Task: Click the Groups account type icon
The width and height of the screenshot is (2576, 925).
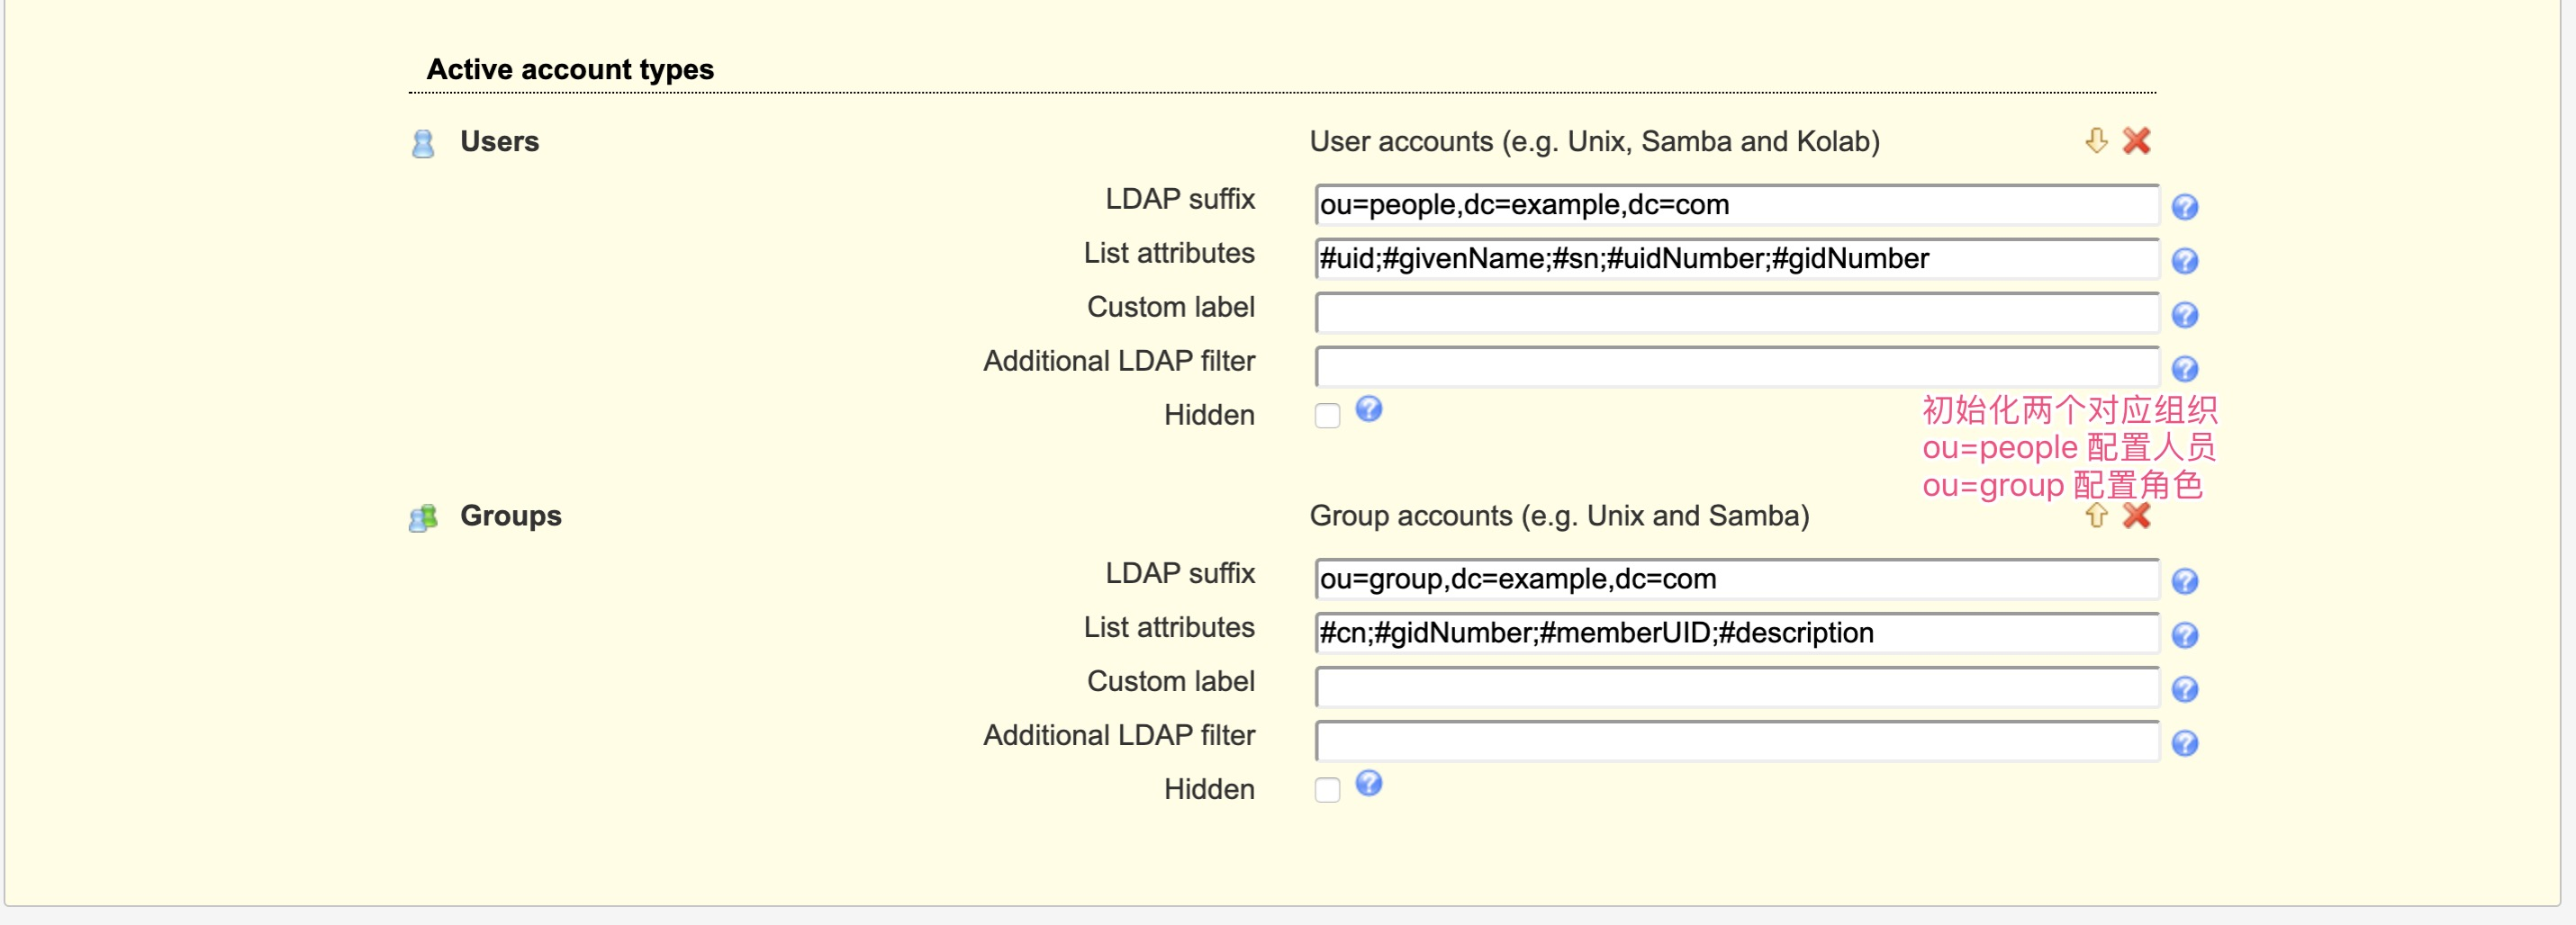Action: coord(424,517)
